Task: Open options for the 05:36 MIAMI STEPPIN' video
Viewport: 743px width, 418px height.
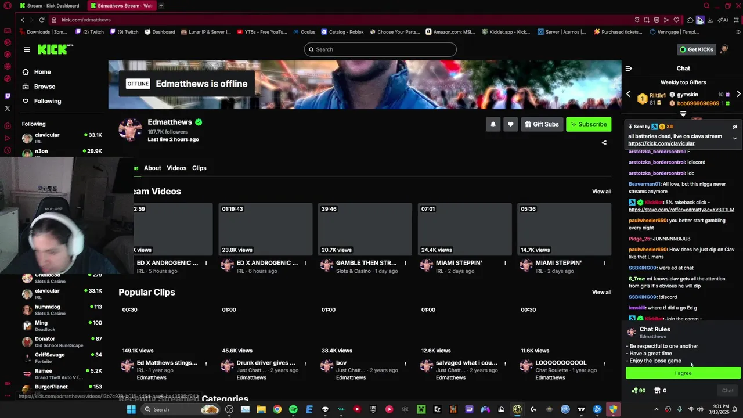Action: [x=604, y=263]
